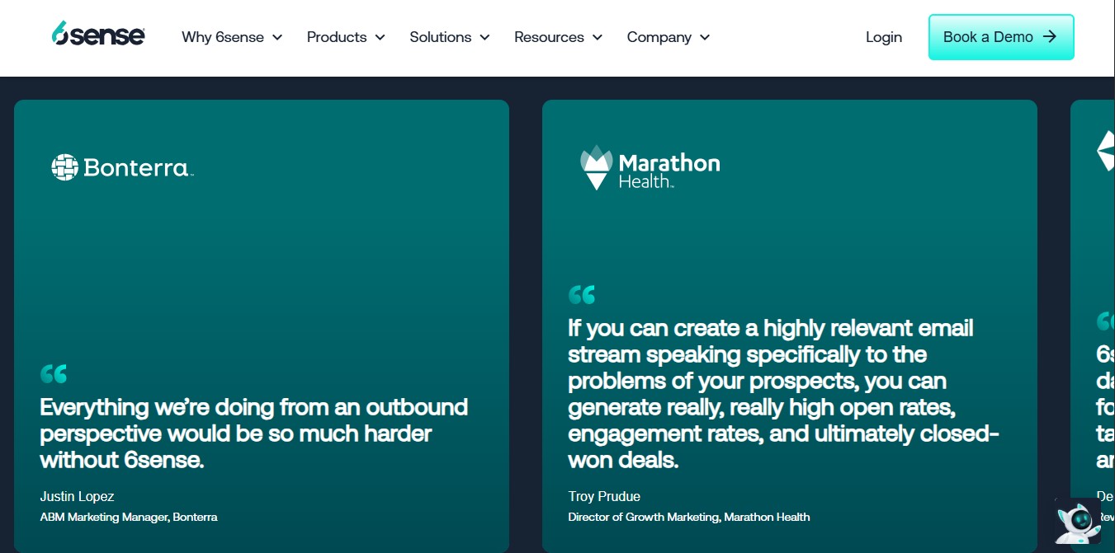Click the Bonterra logo

click(122, 167)
